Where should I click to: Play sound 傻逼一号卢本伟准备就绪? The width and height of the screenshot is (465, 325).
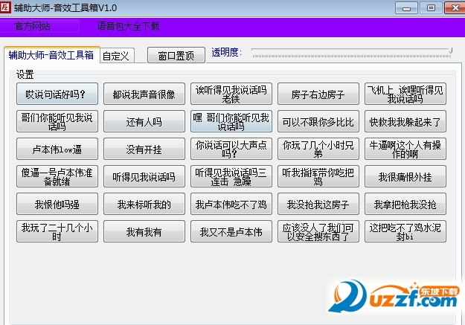57,176
